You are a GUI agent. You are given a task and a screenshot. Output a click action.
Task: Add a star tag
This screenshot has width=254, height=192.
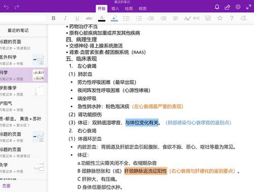(x=220, y=18)
